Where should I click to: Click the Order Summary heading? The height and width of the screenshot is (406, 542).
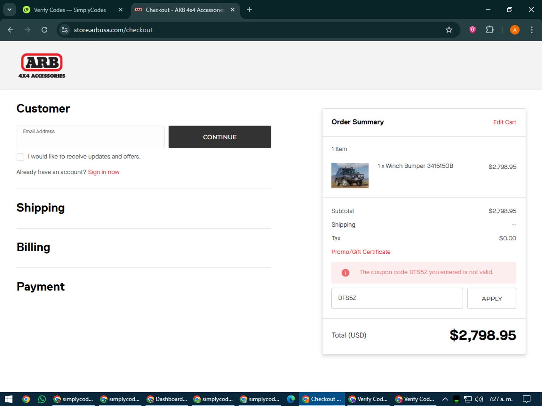(x=357, y=122)
